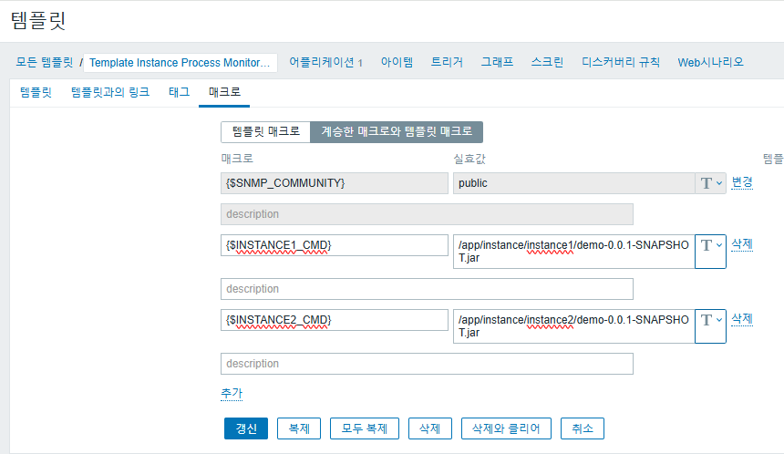Click the public value field

(x=574, y=183)
